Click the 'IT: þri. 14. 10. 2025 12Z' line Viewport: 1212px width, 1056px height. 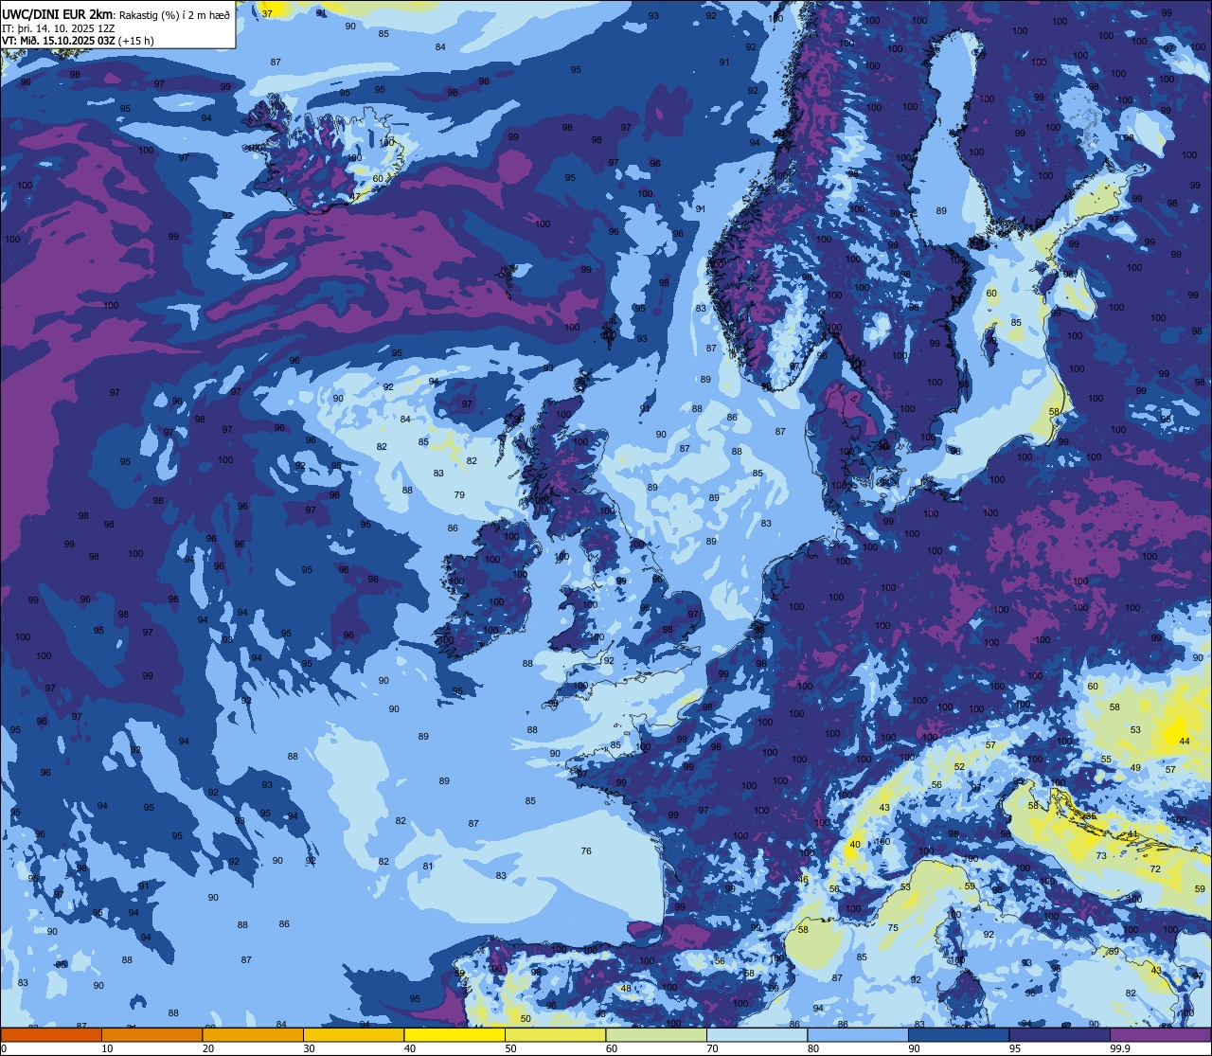click(x=58, y=27)
